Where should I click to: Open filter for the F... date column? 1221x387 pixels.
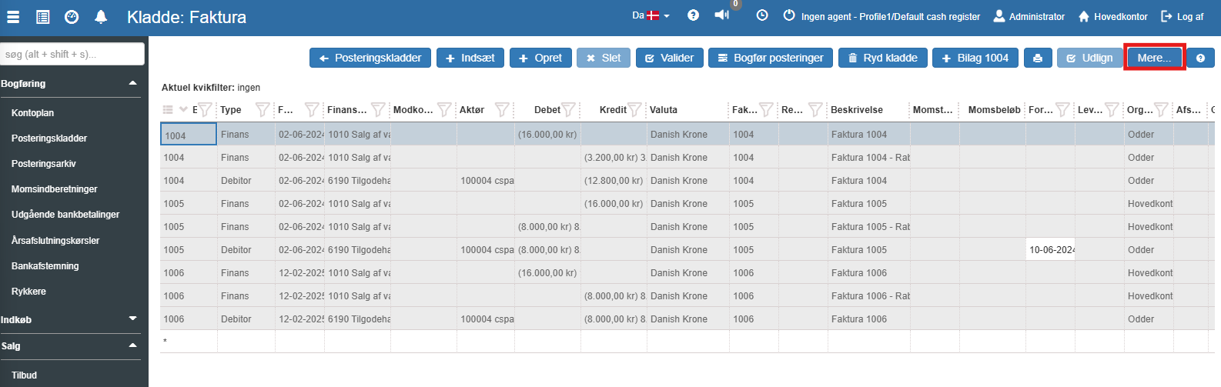(x=312, y=110)
